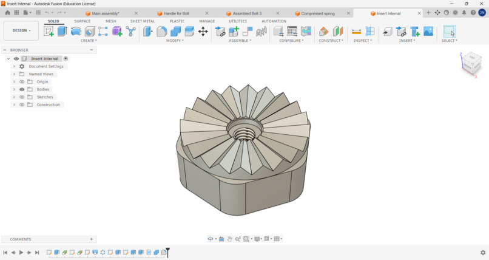Open the CONSTRUCT dropdown menu
Screen dimensions: 489x260
[331, 41]
